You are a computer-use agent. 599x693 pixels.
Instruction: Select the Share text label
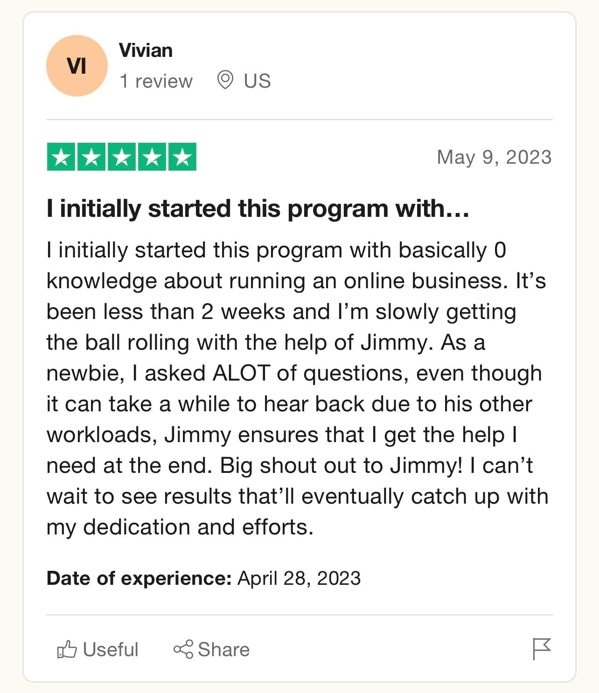(x=224, y=649)
